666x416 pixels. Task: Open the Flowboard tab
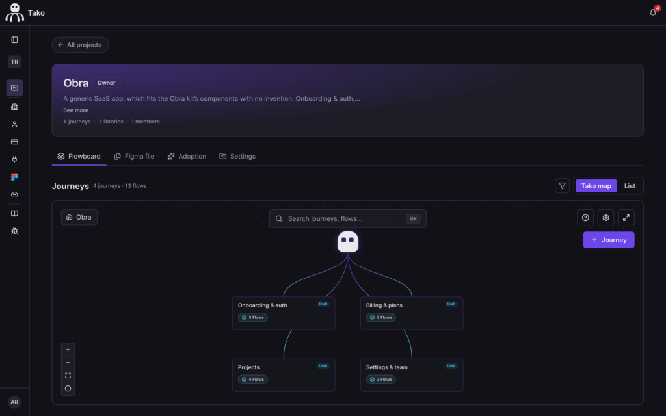coord(79,156)
